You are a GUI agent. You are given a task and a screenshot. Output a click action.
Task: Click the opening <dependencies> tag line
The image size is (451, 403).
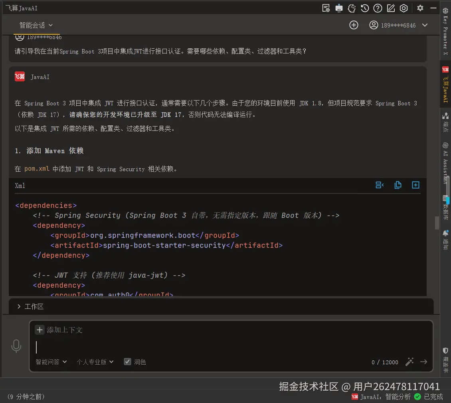point(46,205)
